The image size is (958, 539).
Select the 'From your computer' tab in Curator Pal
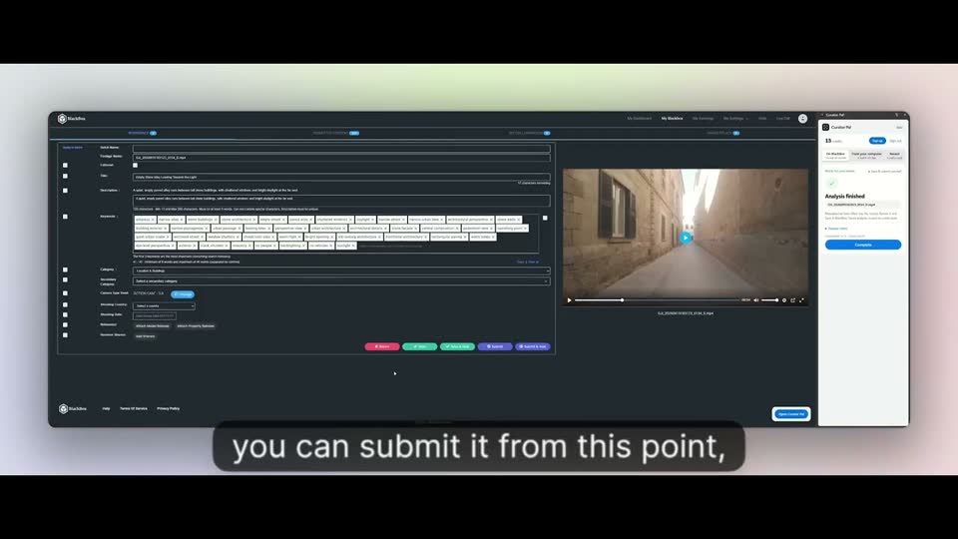pyautogui.click(x=867, y=156)
